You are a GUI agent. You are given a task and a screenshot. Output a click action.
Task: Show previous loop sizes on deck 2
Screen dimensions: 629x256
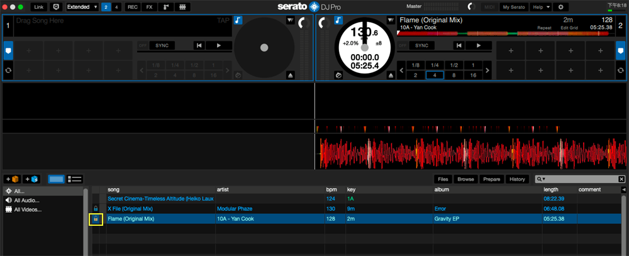[x=401, y=70]
